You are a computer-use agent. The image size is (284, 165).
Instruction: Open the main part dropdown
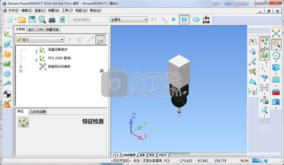point(129,19)
